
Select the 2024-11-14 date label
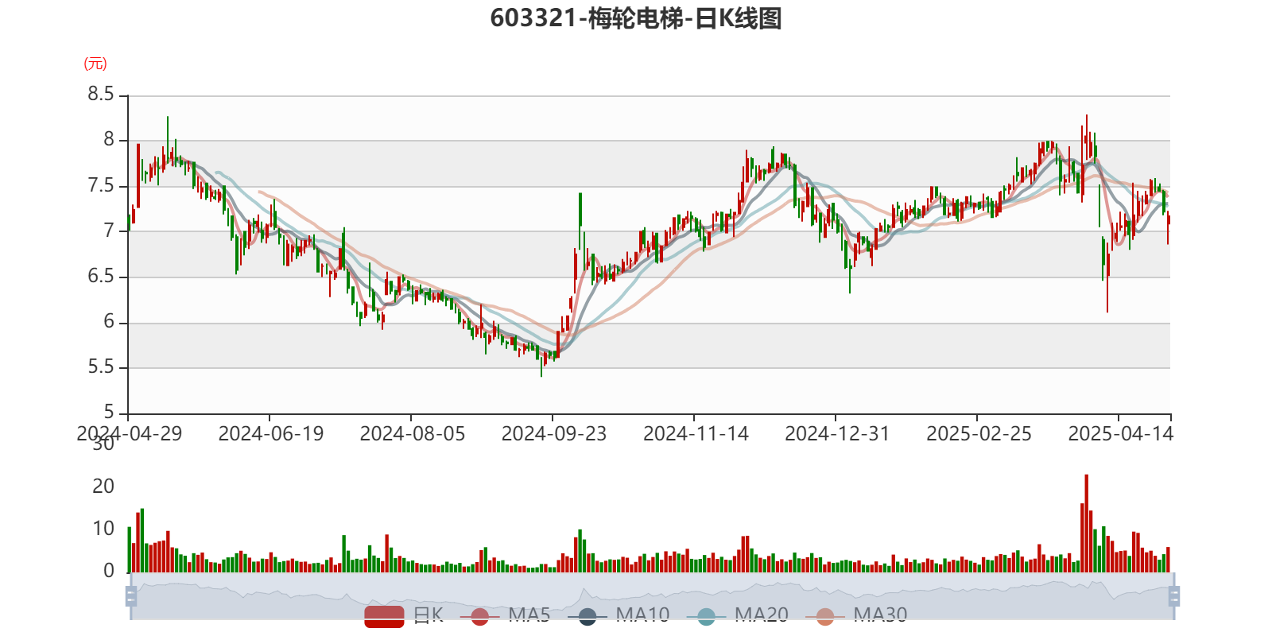click(696, 434)
